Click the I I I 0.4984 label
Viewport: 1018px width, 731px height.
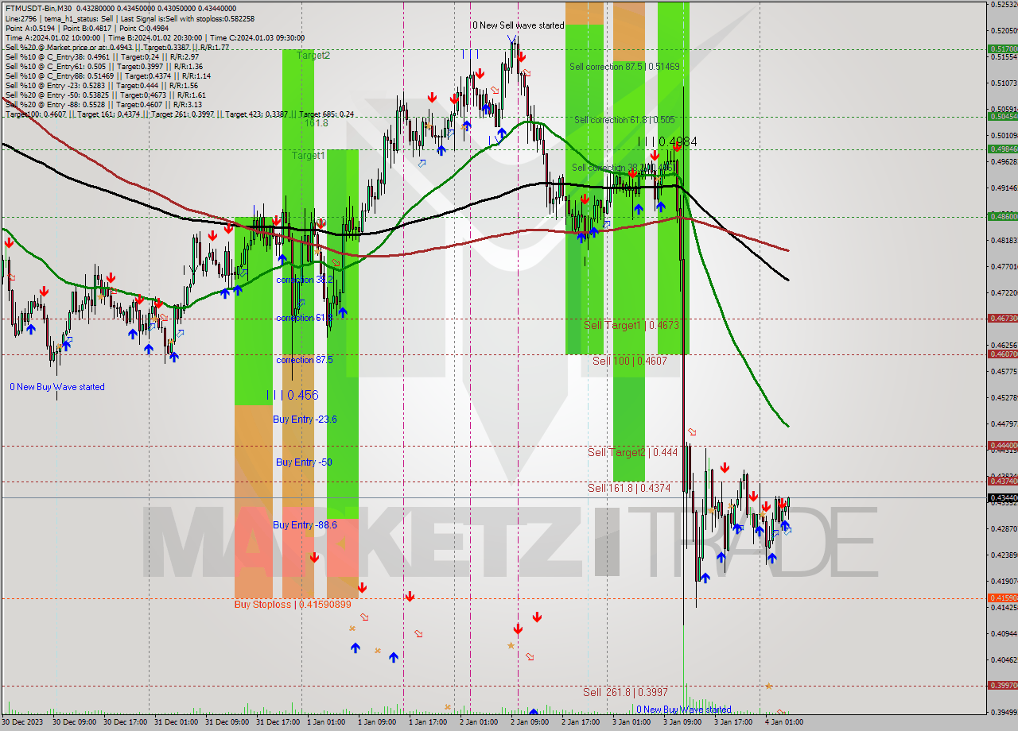[667, 142]
